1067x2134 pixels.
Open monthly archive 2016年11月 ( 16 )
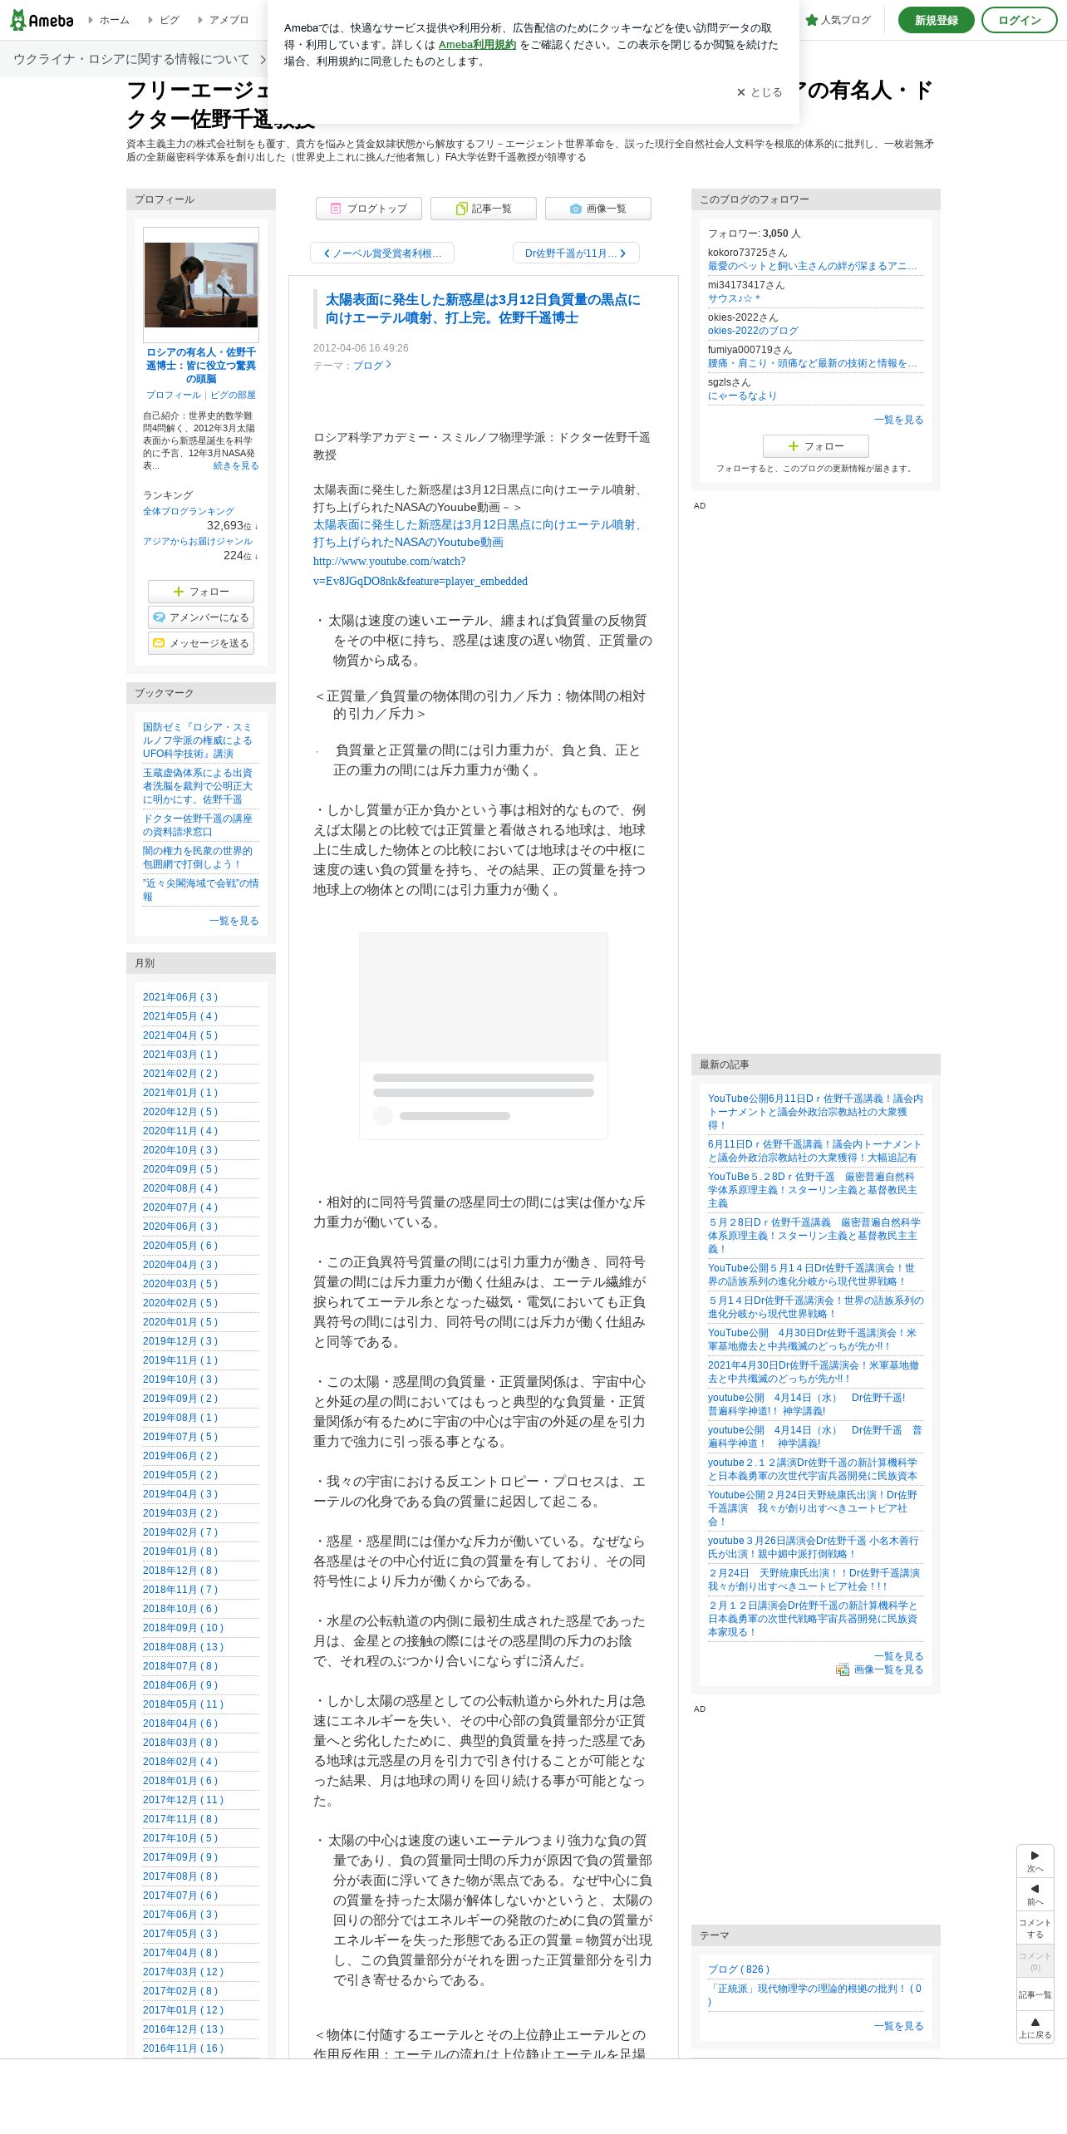tap(184, 2048)
